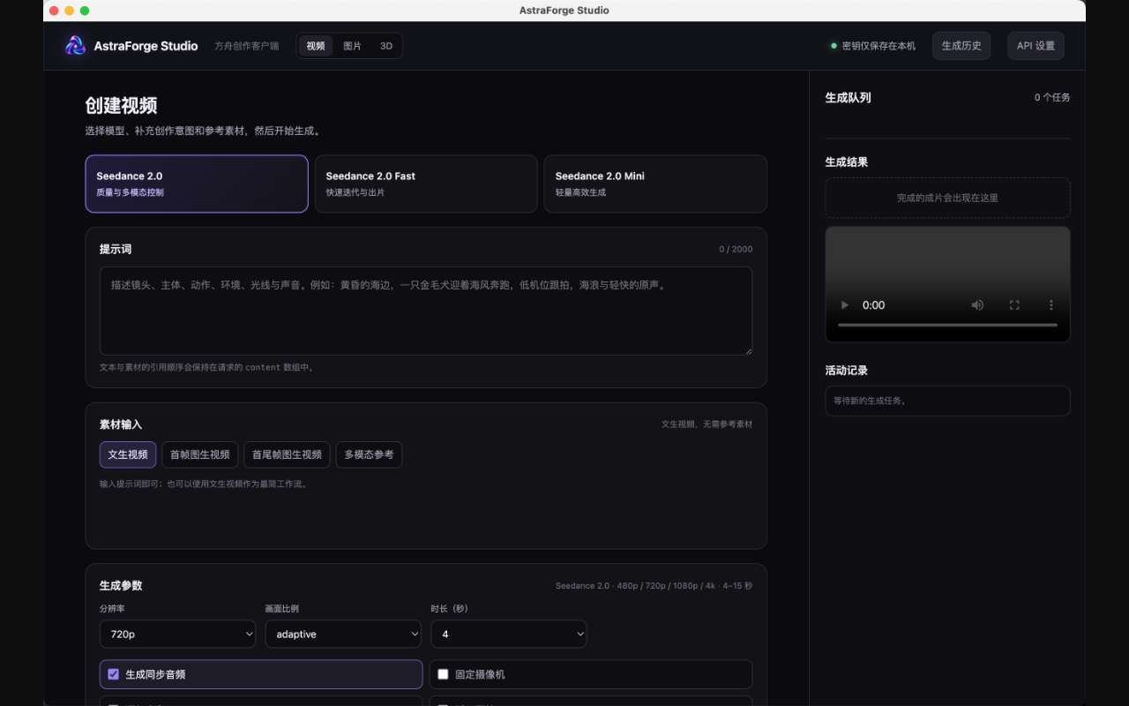Select the 文生视频 input mode

128,454
